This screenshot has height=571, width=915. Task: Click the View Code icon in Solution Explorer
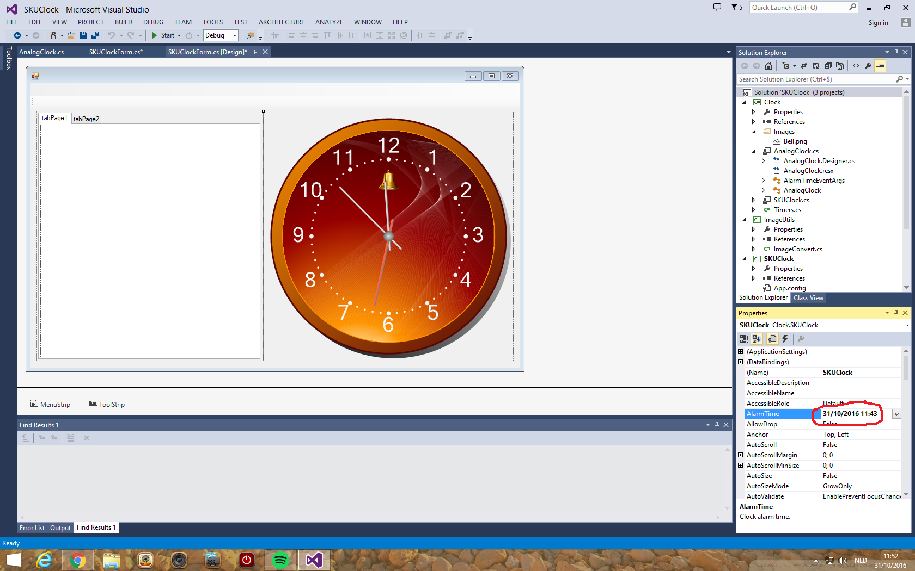tap(856, 66)
